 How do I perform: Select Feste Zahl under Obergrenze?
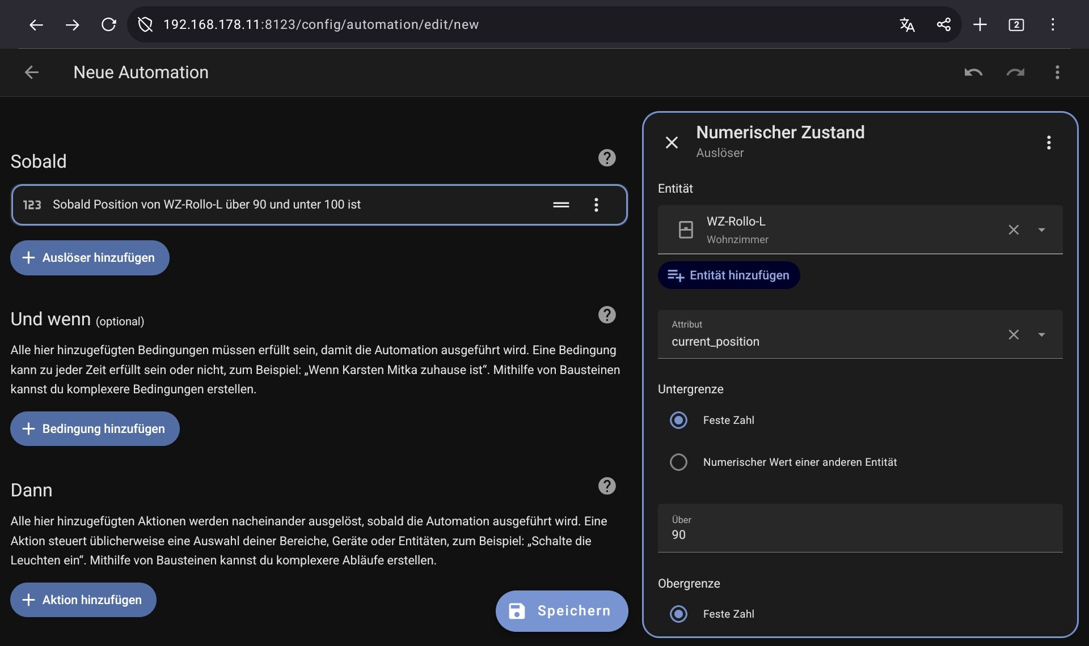(678, 614)
